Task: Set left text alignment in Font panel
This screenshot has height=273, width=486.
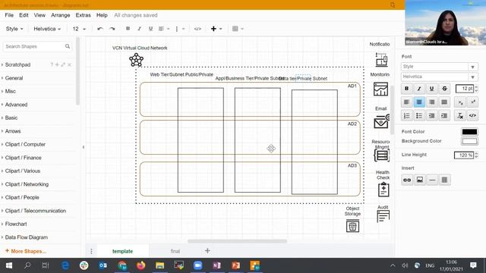Action: [x=407, y=102]
